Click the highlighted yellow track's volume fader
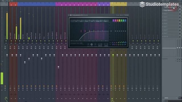The image size is (182, 102). tap(113, 55)
